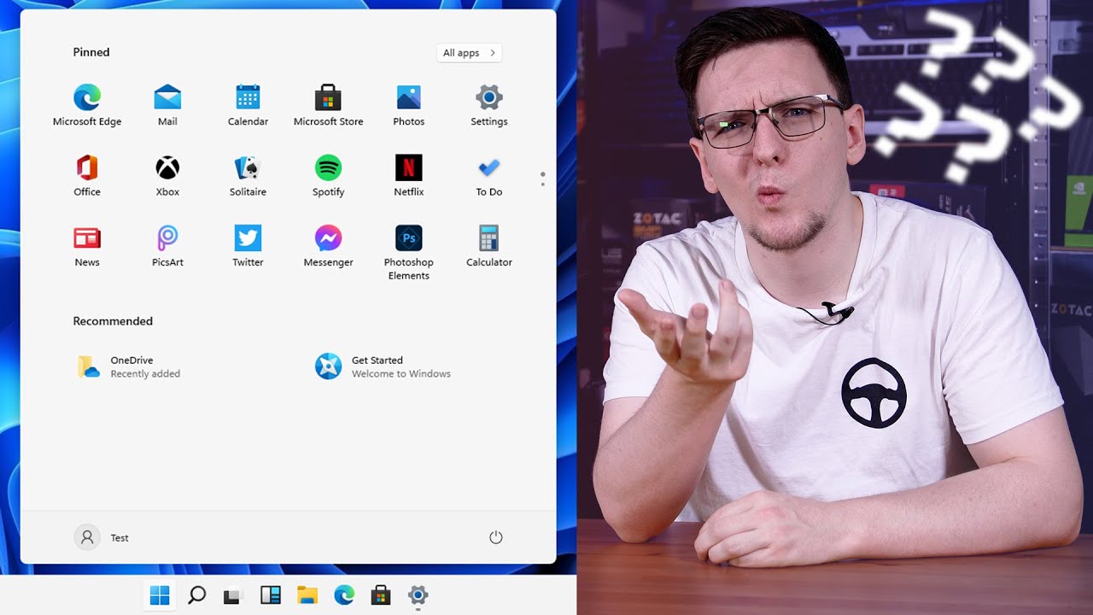1093x615 pixels.
Task: Click the Windows Start button on taskbar
Action: 160,595
